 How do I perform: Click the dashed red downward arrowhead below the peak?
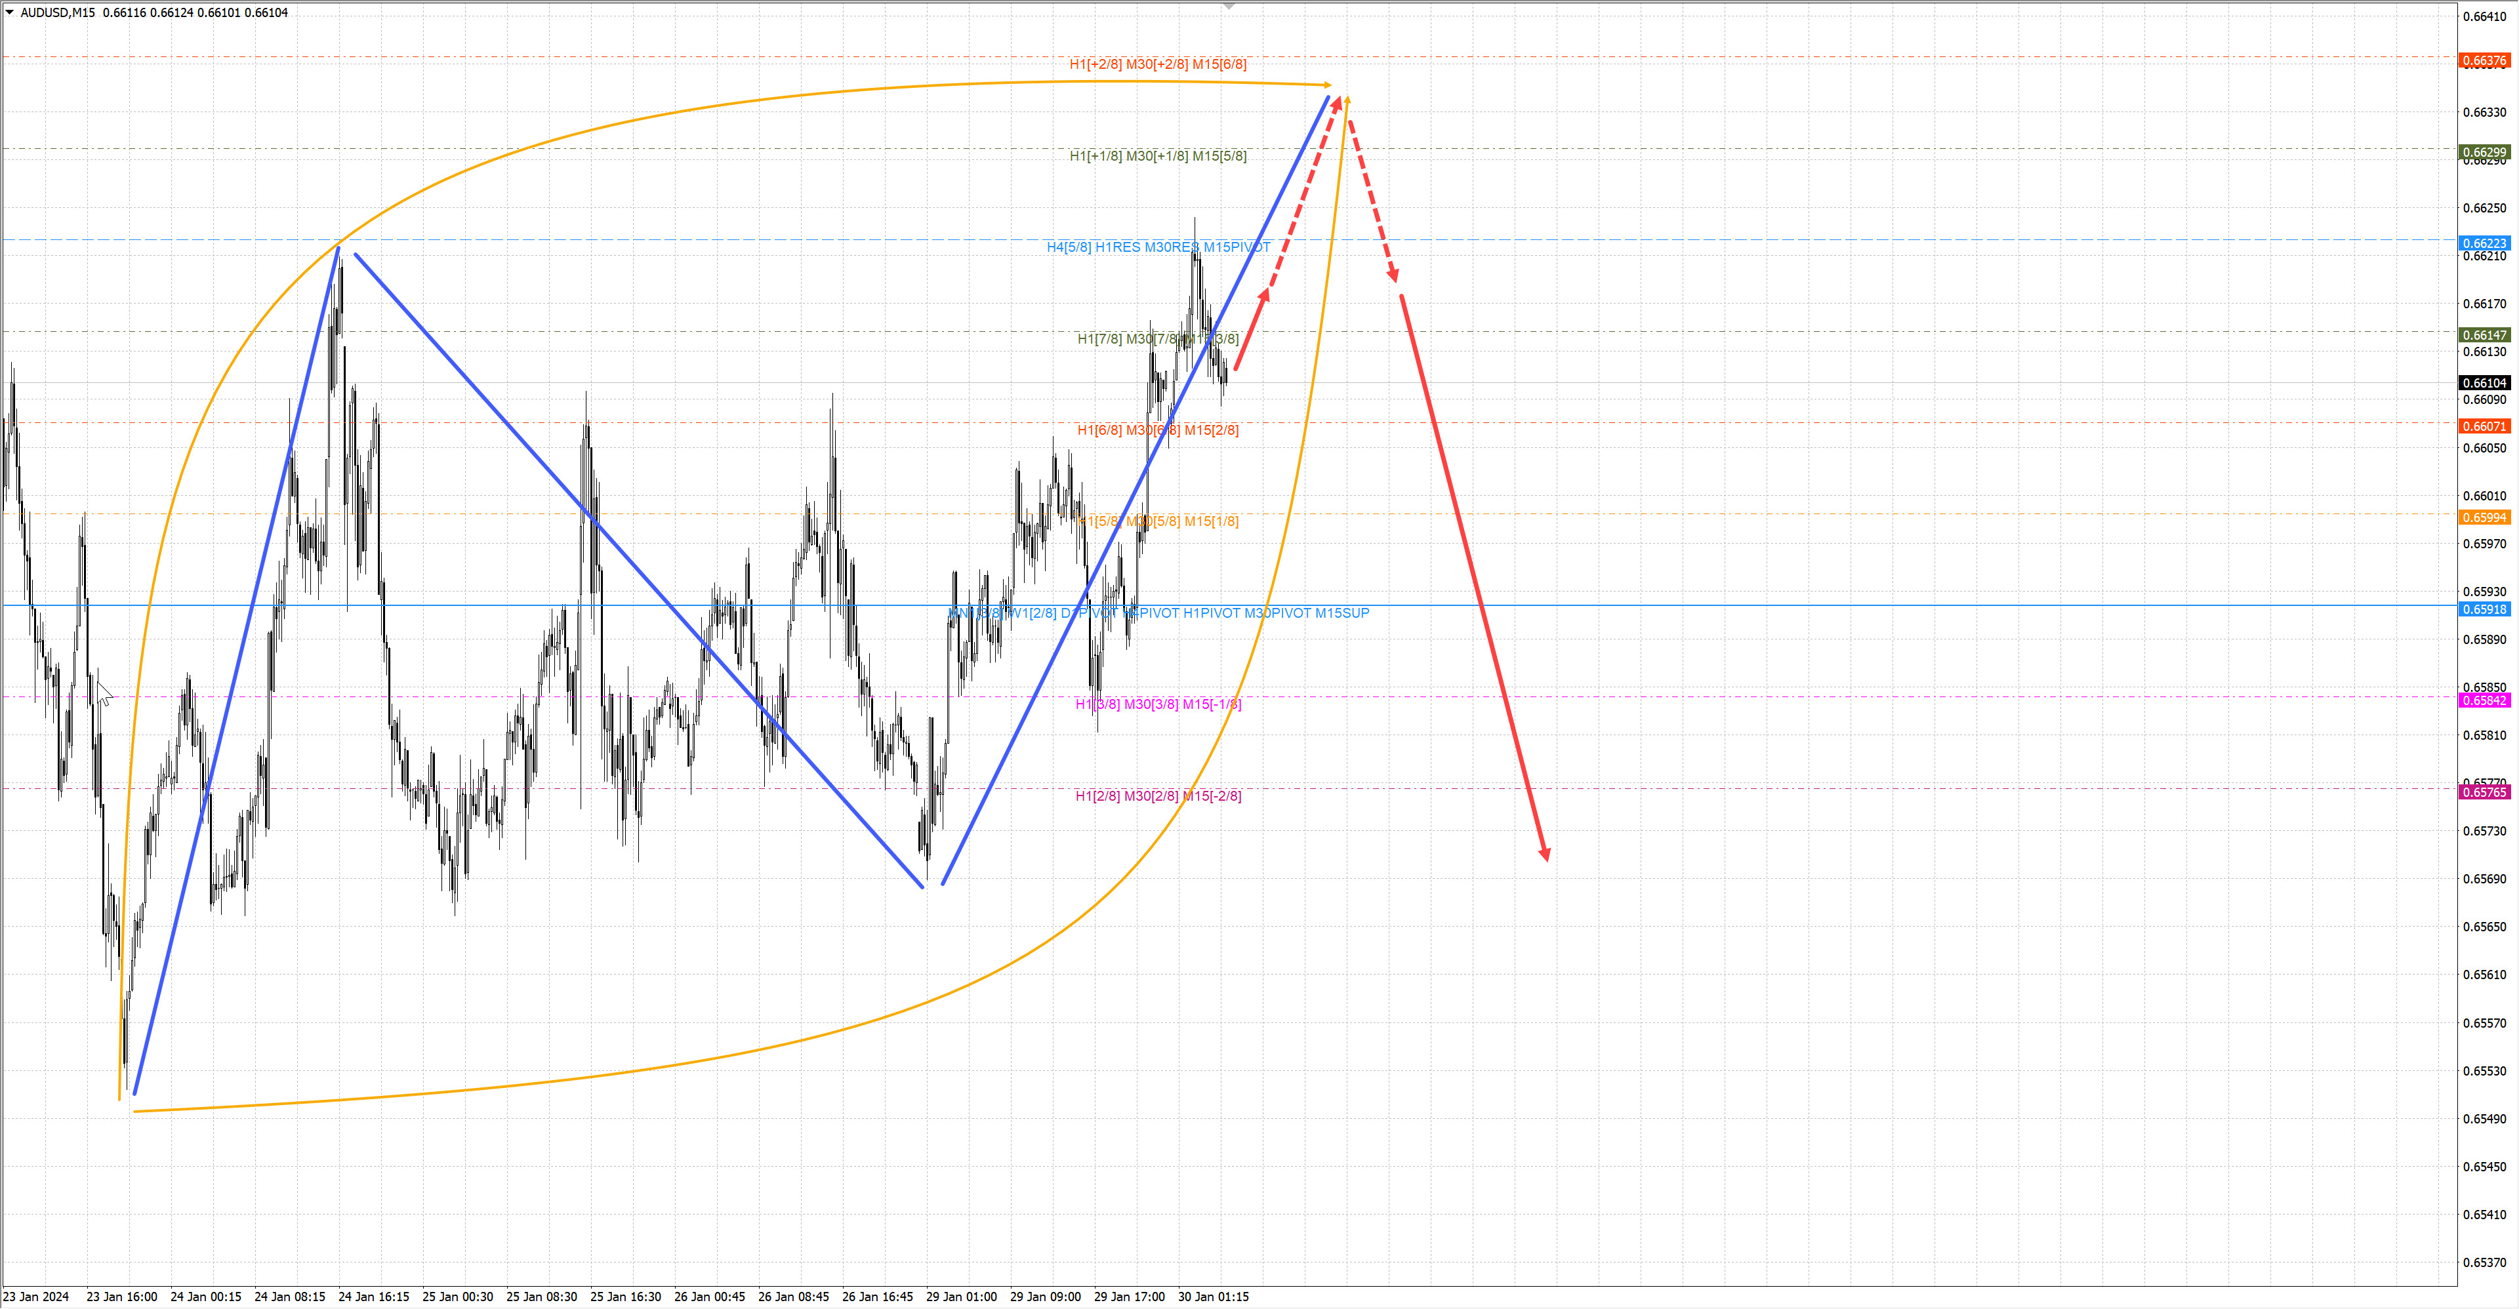1393,275
